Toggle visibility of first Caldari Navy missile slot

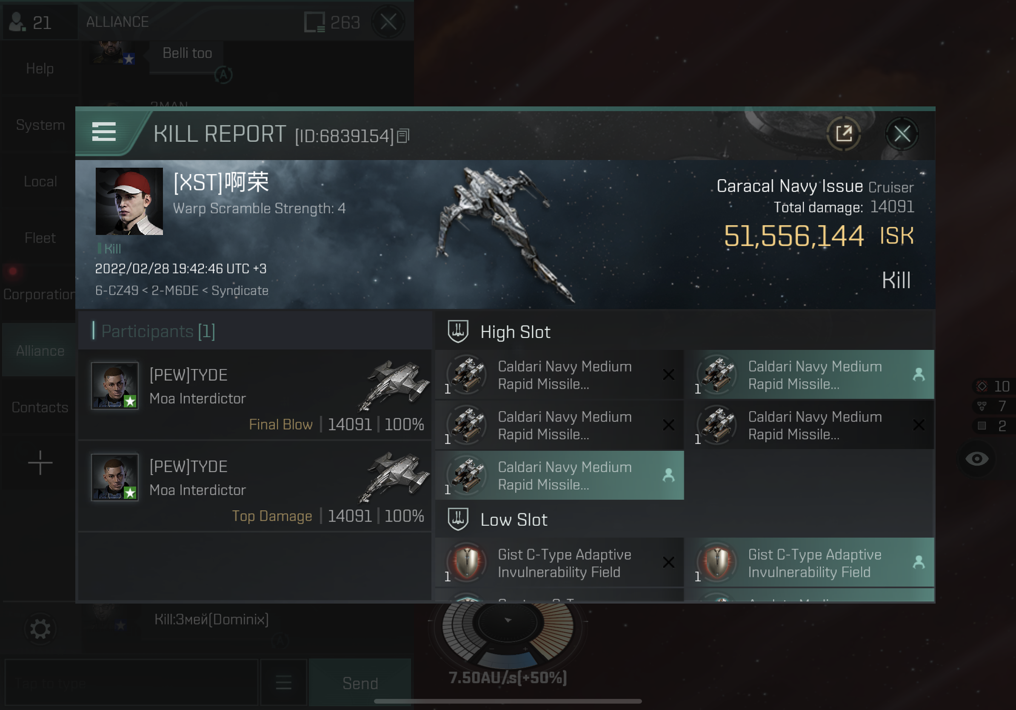click(666, 374)
